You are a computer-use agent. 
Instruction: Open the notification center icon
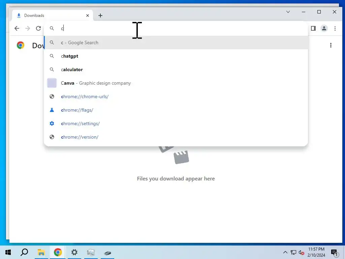coord(335,253)
